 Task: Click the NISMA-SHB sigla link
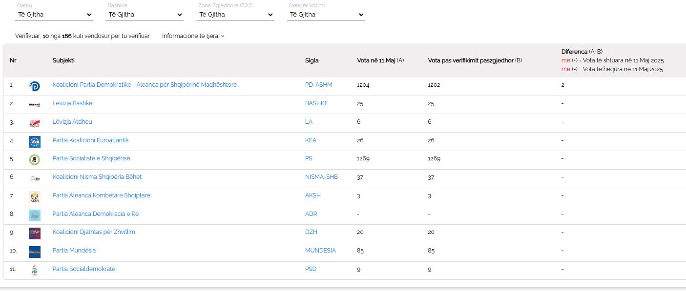(321, 177)
